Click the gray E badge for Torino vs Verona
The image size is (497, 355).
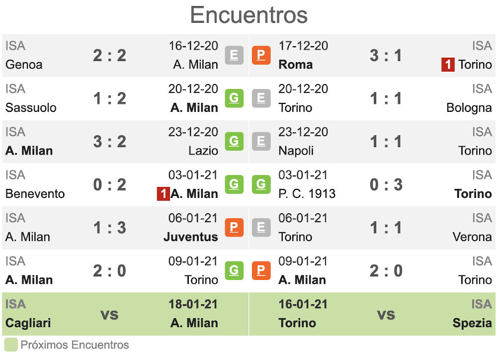(261, 228)
